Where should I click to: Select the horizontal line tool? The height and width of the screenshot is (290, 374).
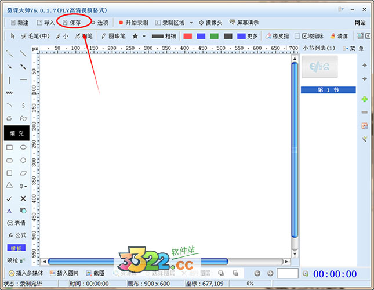pyautogui.click(x=23, y=79)
